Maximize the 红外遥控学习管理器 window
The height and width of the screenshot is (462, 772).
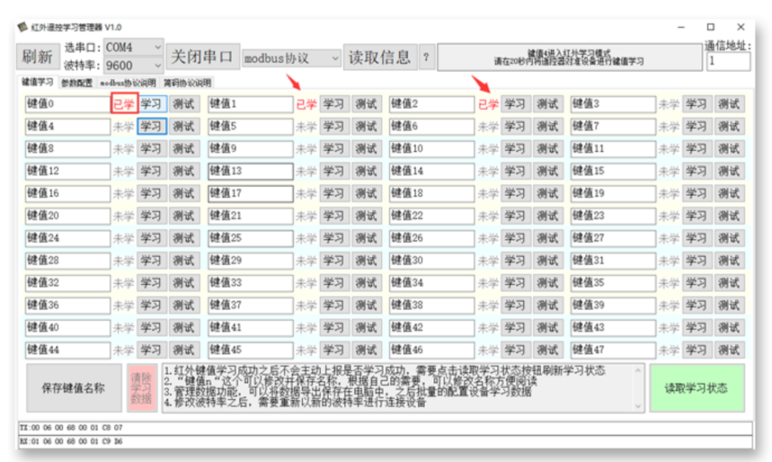point(710,27)
